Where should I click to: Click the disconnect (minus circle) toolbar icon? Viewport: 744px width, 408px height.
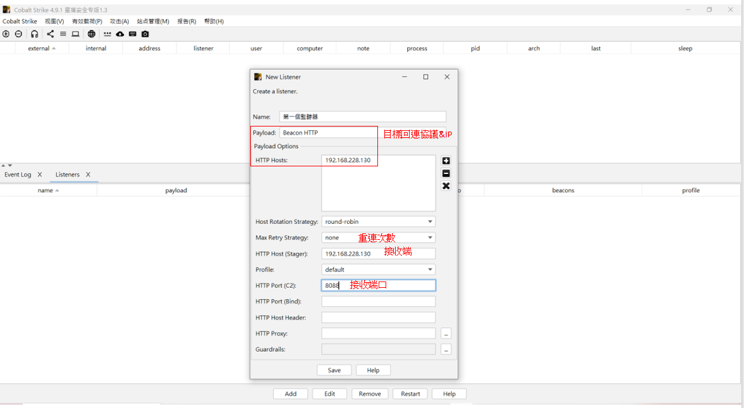coord(18,34)
